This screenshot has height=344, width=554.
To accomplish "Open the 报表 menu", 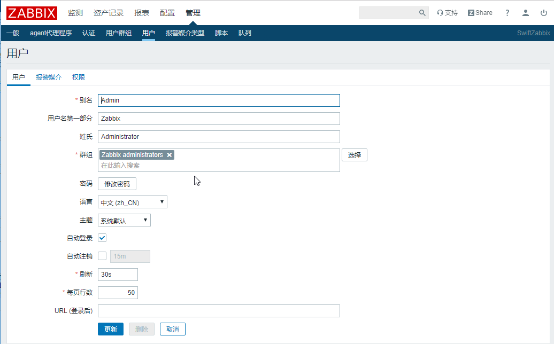I will tap(142, 13).
